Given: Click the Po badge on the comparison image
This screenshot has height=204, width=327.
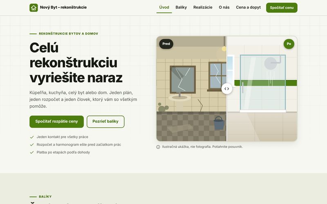Looking at the screenshot, I should (289, 44).
